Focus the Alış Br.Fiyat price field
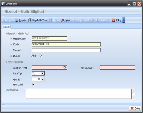143x113 pixels. (x=117, y=68)
